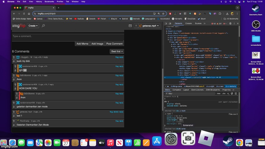Open the Bookmarks menu in macOS menu bar
This screenshot has width=265, height=149.
tap(49, 1)
